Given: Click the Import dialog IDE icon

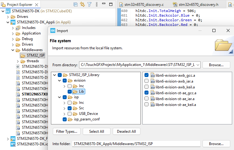Looking at the screenshot, I should [53, 31].
